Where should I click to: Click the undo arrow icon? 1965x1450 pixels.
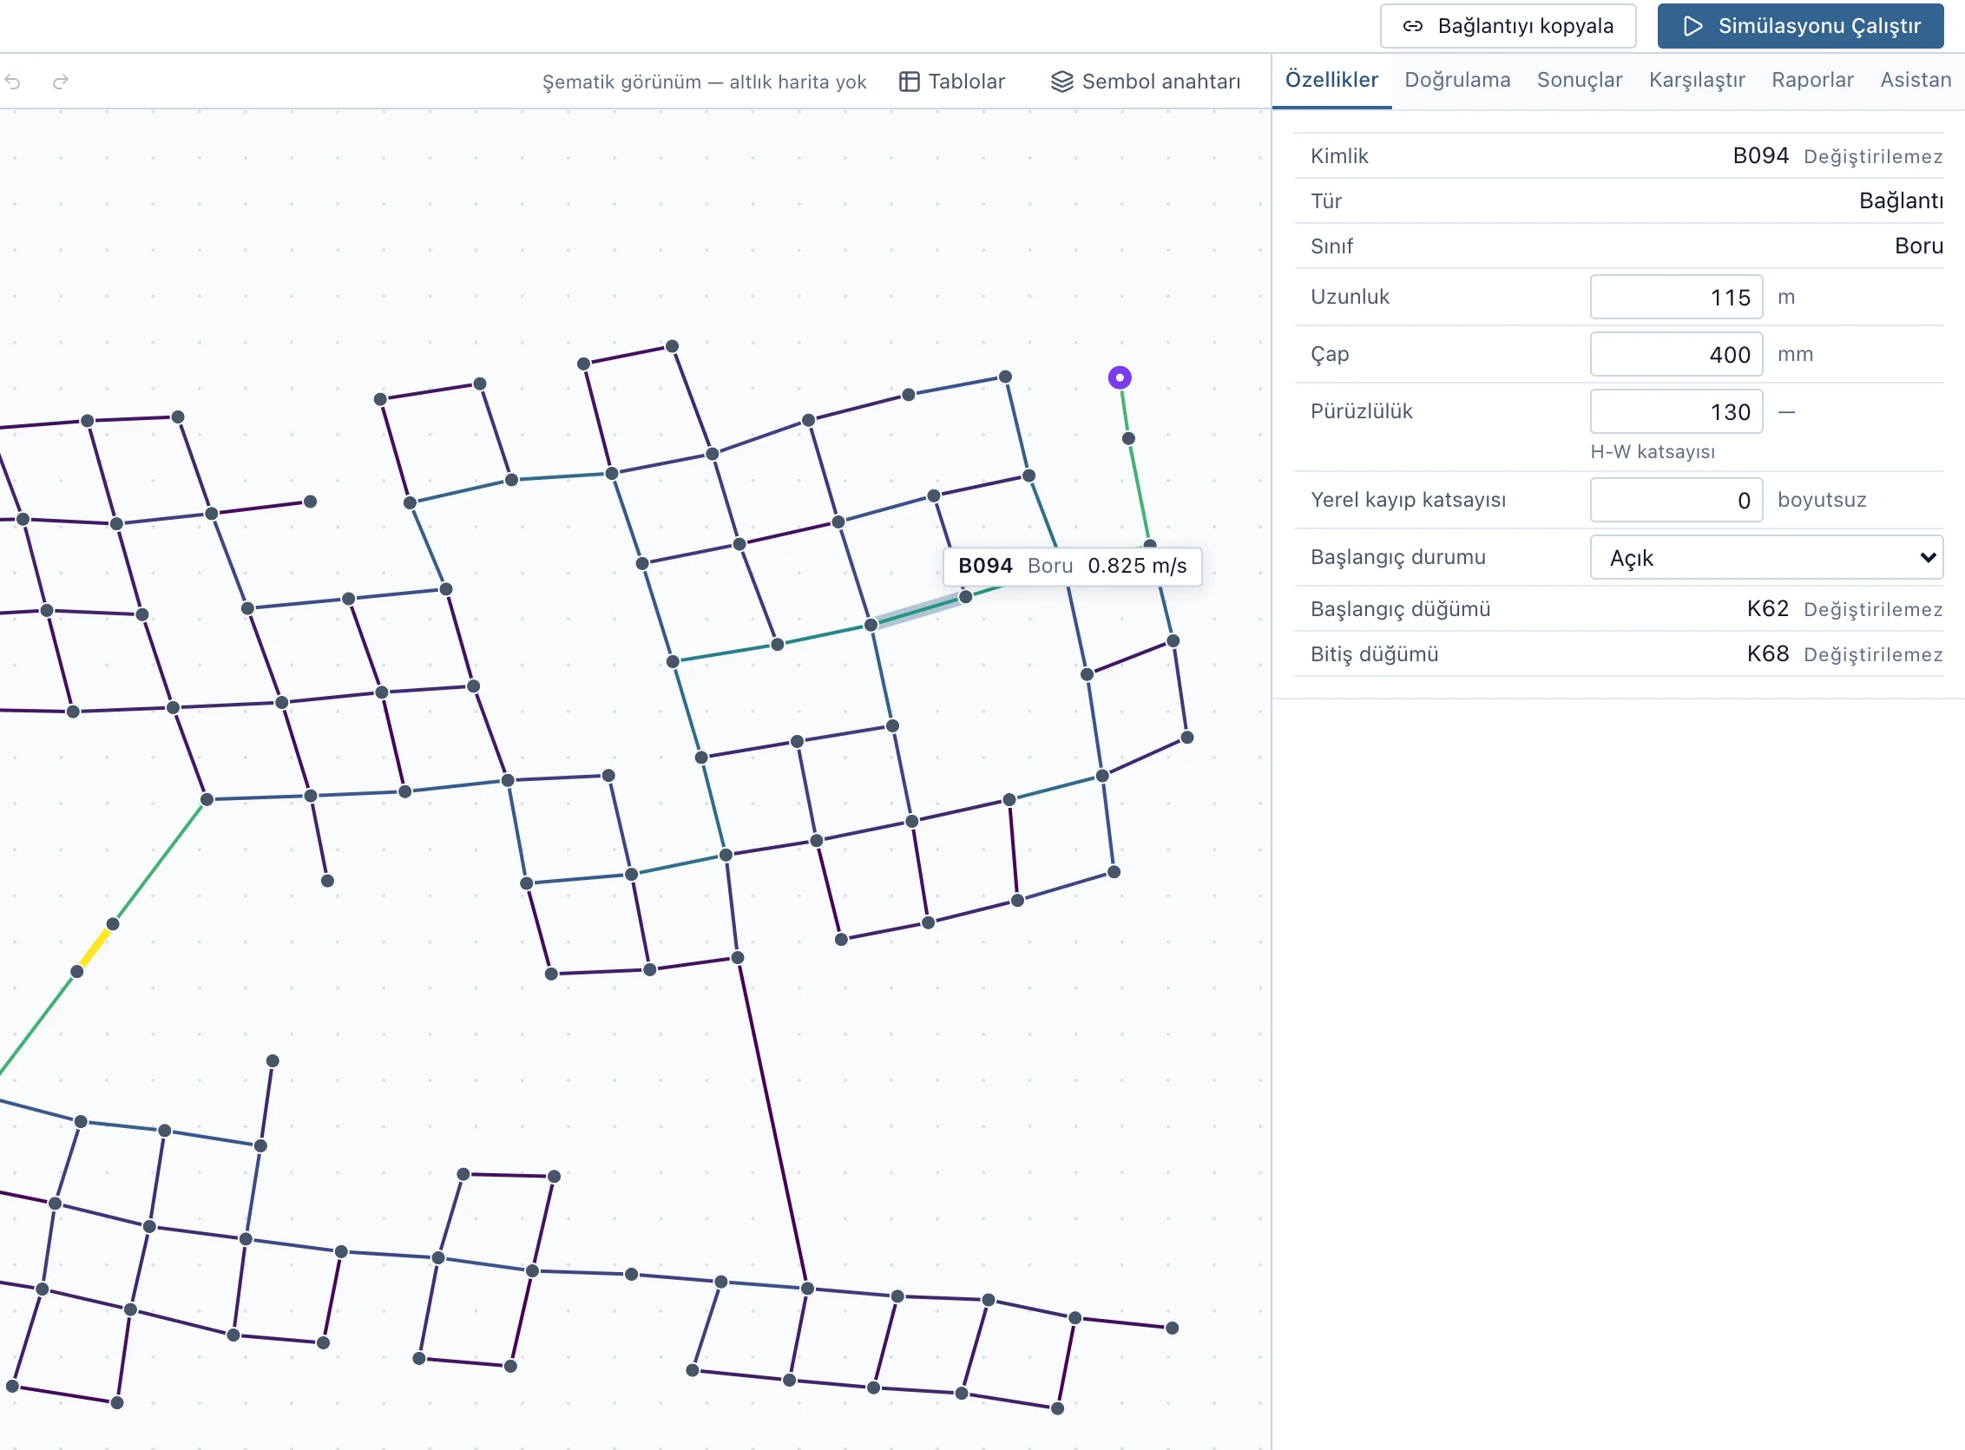point(13,82)
